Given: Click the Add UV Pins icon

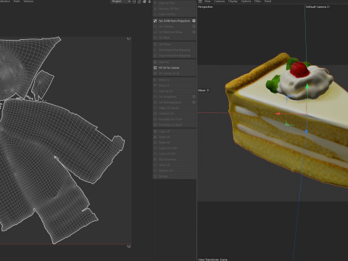Looking at the screenshot, I should [155, 3].
